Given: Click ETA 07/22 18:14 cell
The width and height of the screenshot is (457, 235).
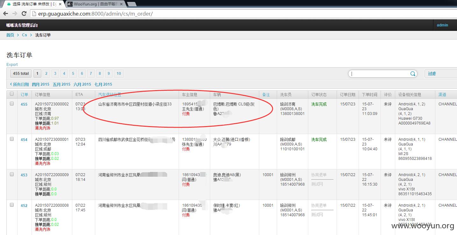Looking at the screenshot, I should pyautogui.click(x=80, y=177).
